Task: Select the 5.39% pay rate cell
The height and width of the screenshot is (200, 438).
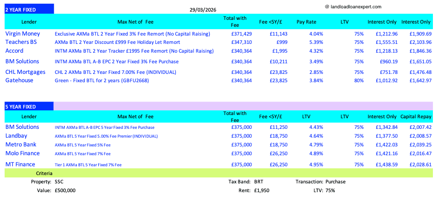Action: tap(317, 42)
